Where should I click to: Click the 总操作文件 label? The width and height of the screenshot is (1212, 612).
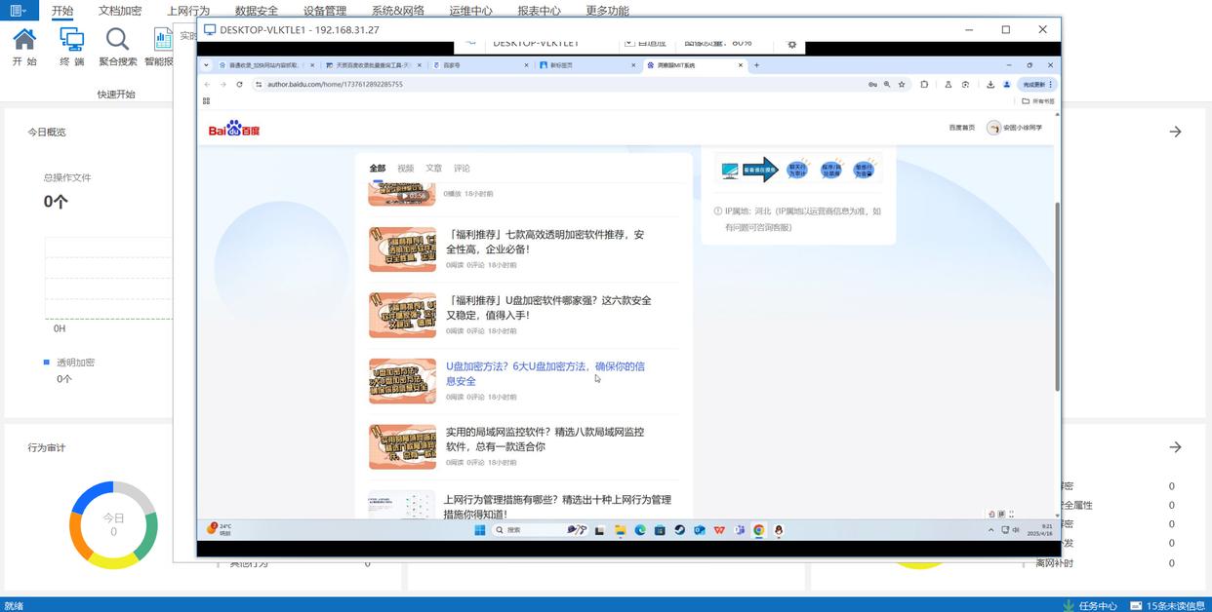click(x=67, y=177)
